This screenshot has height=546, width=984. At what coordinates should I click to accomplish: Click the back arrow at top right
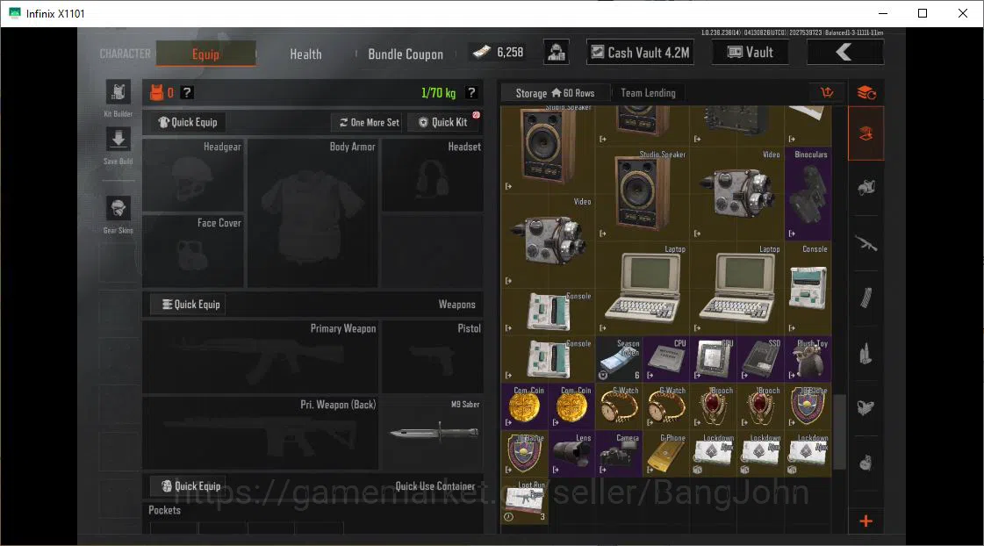pyautogui.click(x=844, y=53)
